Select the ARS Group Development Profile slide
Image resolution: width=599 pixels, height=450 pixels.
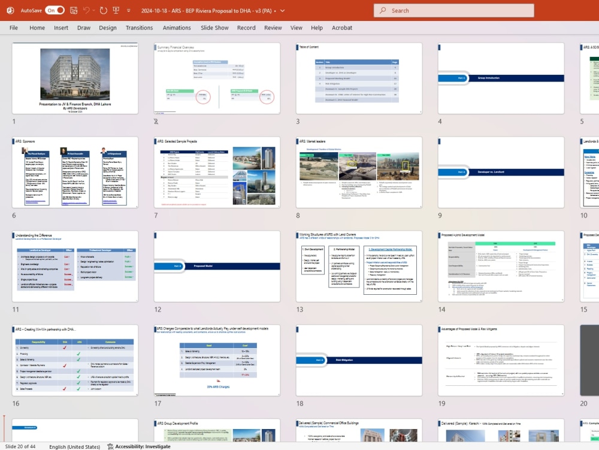pos(217,430)
